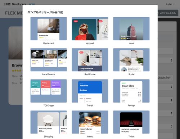Click the サンプルメッセージから作成 dialog heading

[x=45, y=12]
